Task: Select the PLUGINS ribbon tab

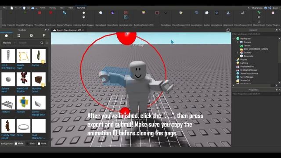Action: [81, 8]
